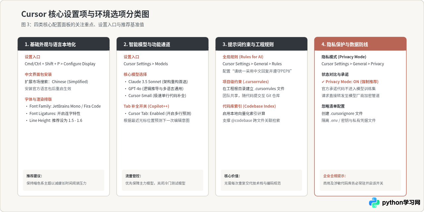
Task: Click '优先保障主力模型，关闭冷门测试模型' note
Action: (155, 183)
